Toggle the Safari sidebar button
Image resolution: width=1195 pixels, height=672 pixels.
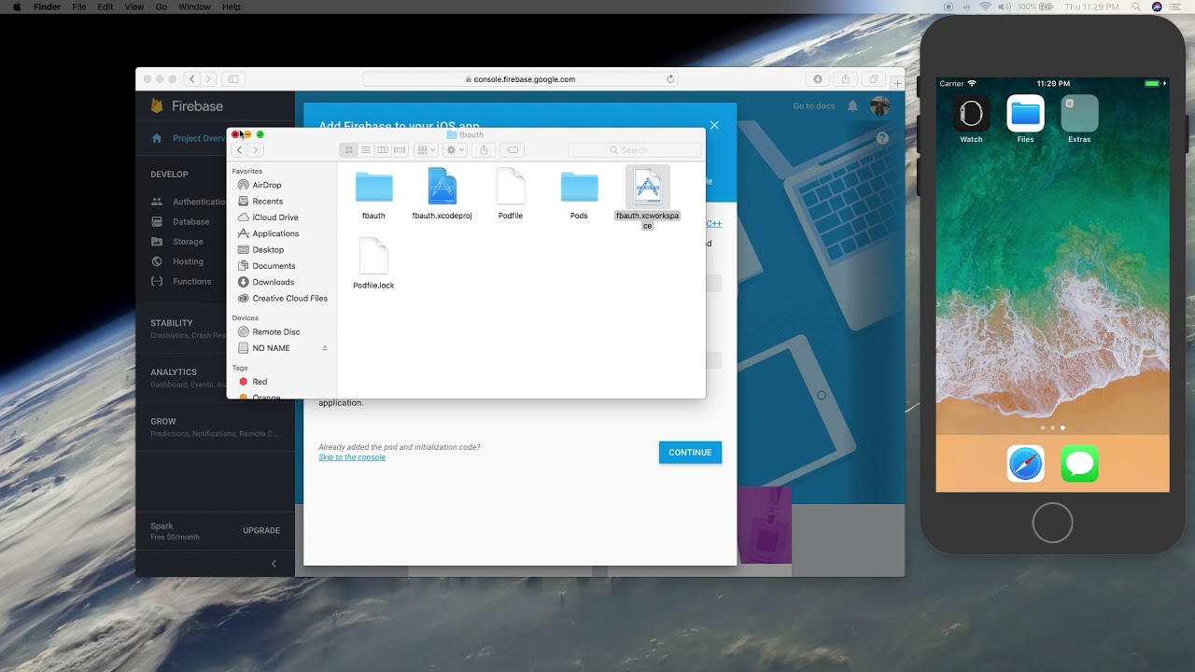pyautogui.click(x=233, y=79)
